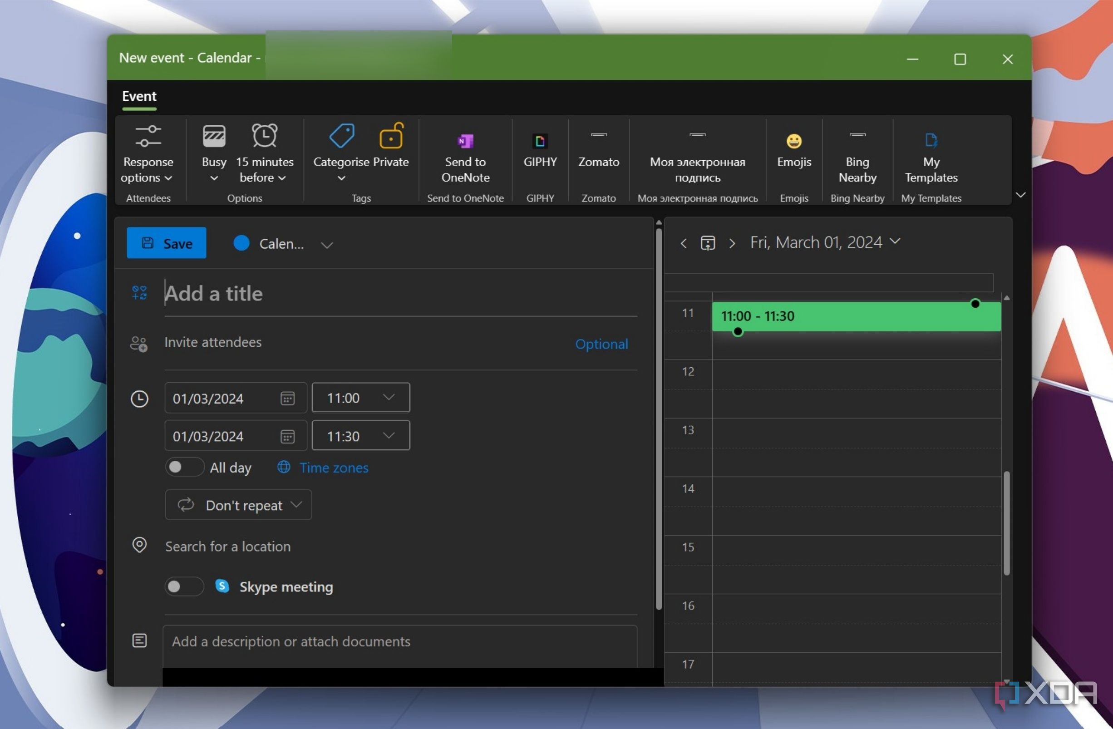Open the GIPHY add-in
The width and height of the screenshot is (1113, 729).
[540, 151]
